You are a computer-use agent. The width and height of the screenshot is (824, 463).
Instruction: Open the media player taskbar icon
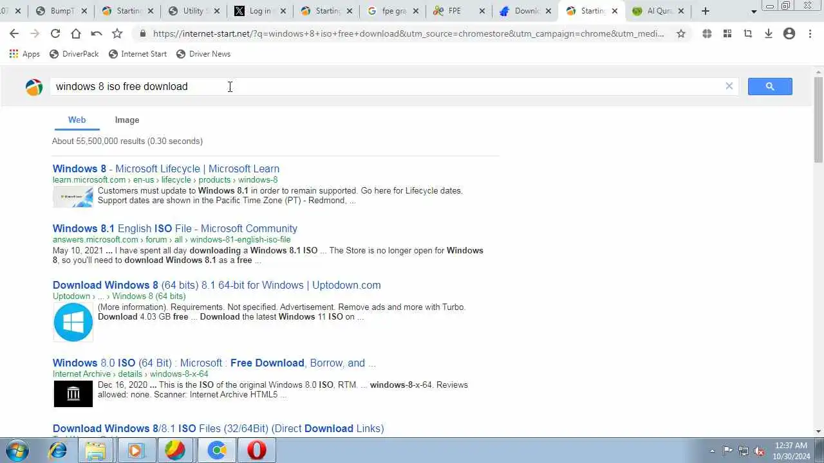point(135,450)
